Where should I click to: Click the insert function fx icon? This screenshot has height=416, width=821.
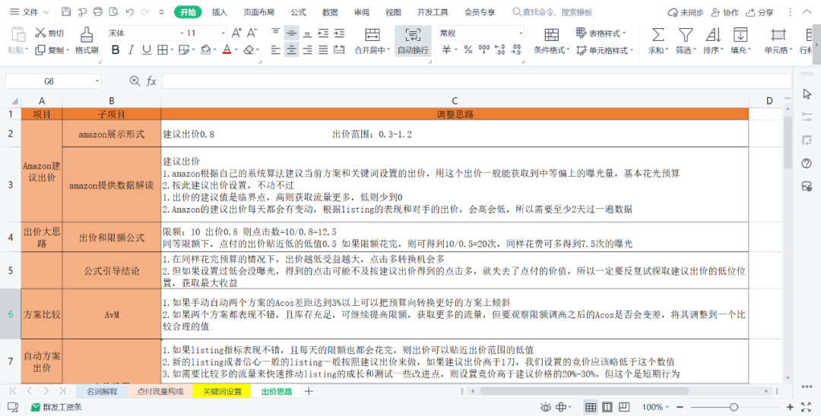(x=151, y=81)
